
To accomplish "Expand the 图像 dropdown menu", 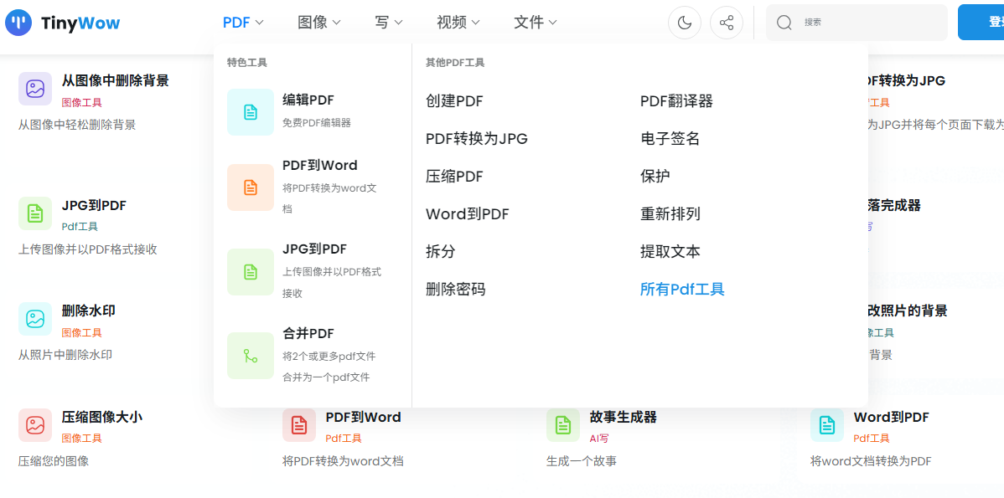I will tap(318, 23).
